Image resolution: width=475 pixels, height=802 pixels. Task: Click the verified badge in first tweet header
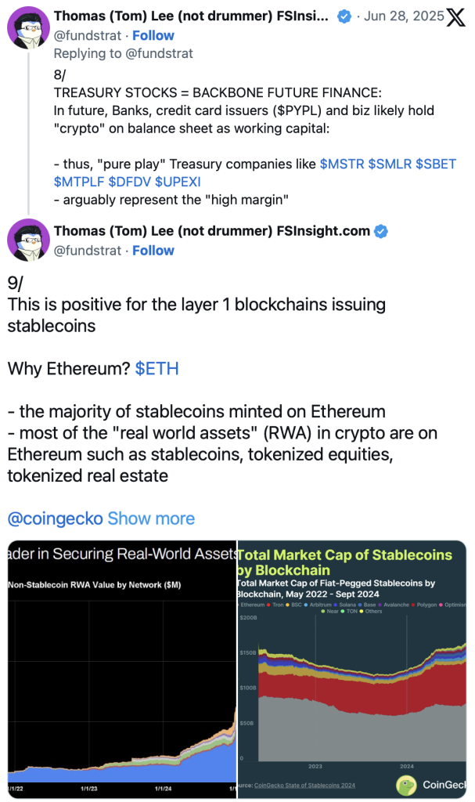point(344,17)
